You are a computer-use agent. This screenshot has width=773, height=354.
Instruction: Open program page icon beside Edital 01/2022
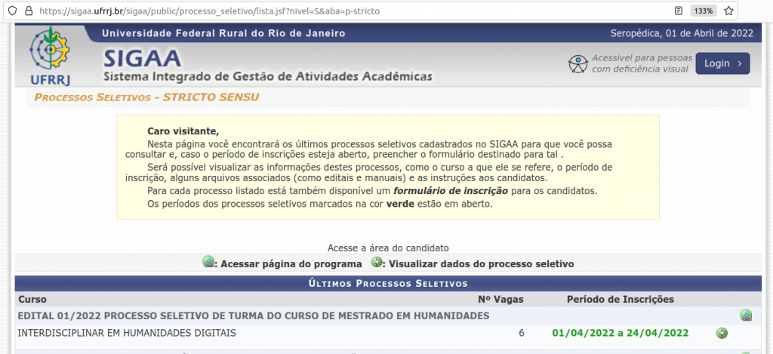[x=746, y=316]
